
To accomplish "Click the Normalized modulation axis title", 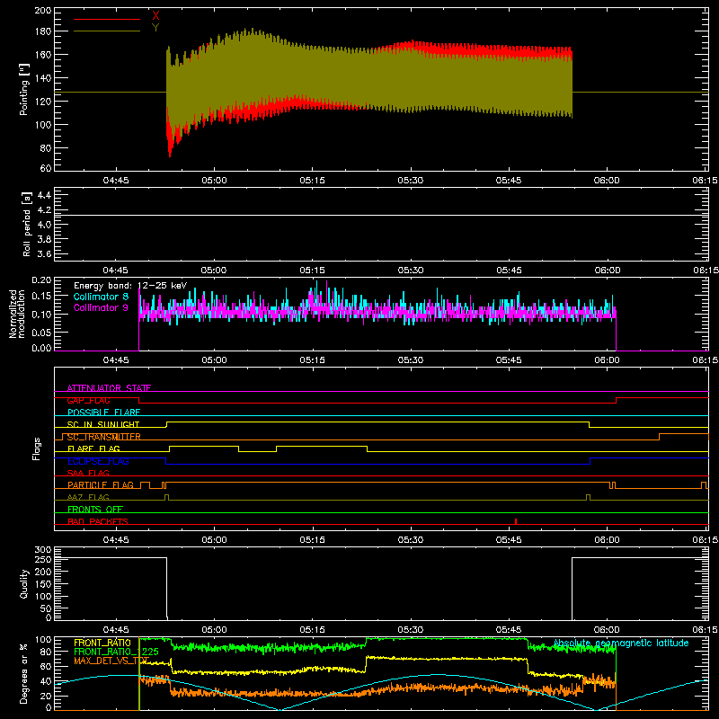I will click(x=17, y=314).
